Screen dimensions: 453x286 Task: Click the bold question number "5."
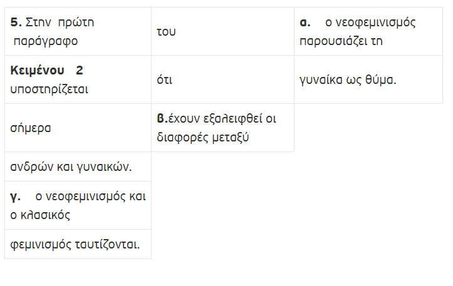[x=16, y=22]
